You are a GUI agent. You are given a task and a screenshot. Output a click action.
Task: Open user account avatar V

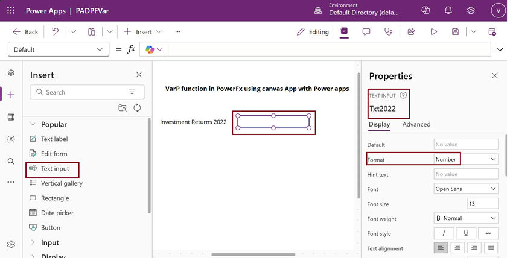click(x=499, y=10)
